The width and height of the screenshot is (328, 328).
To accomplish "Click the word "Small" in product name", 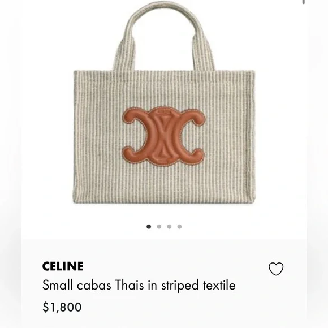I will pos(58,285).
